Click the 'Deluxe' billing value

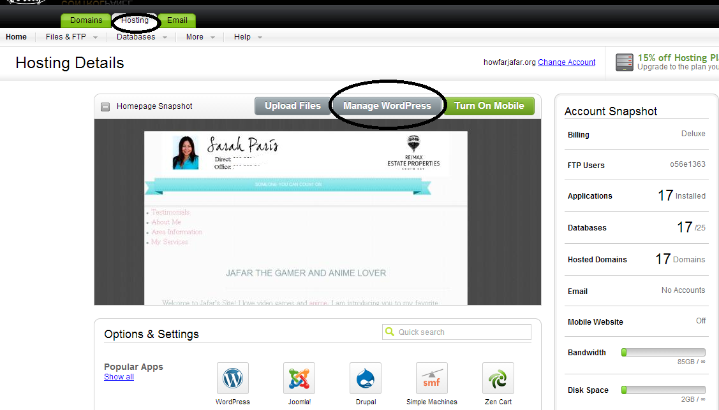click(x=693, y=134)
